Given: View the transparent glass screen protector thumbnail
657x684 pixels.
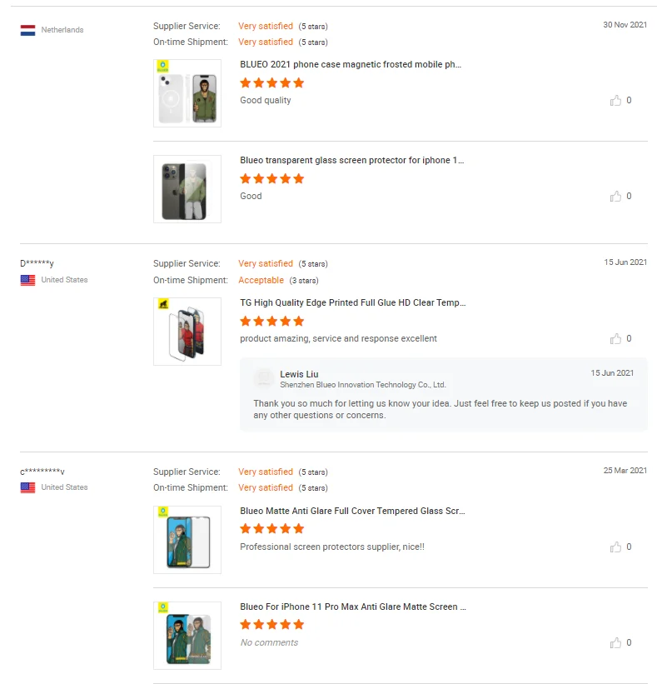Looking at the screenshot, I should coord(187,189).
